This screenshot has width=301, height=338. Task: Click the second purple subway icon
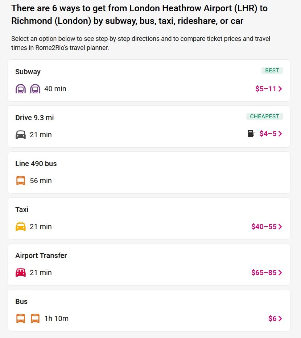coord(35,89)
